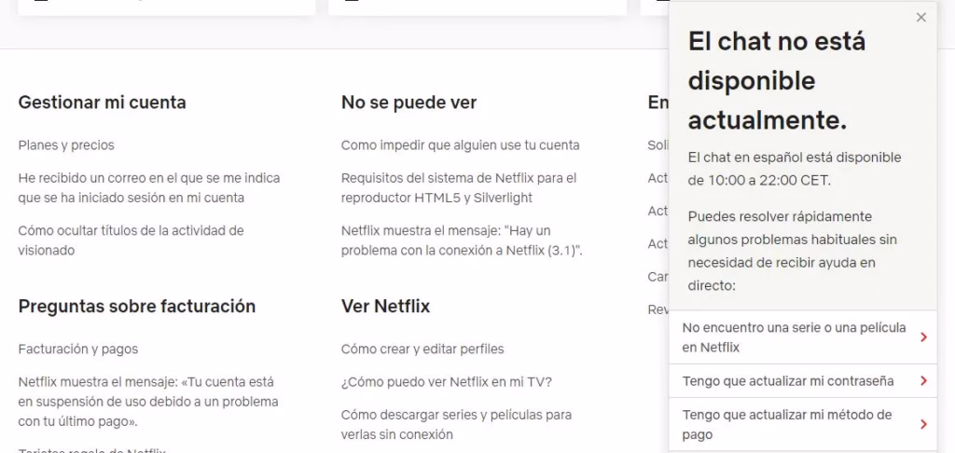The width and height of the screenshot is (955, 453).
Task: Open 'Tengo que actualizar mi contraseña' option
Action: pos(803,381)
